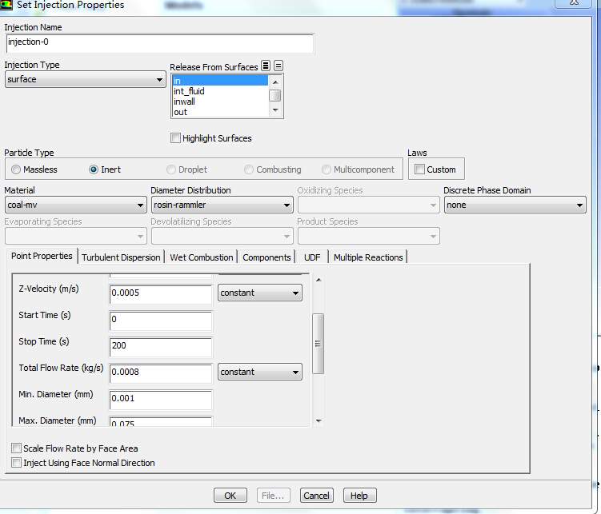This screenshot has width=601, height=514.
Task: Click Min. Diameter value field
Action: pyautogui.click(x=161, y=400)
